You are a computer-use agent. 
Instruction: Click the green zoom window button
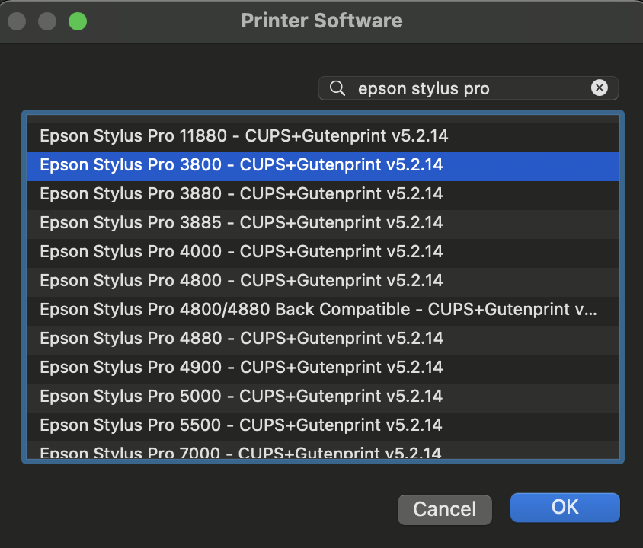[x=78, y=21]
